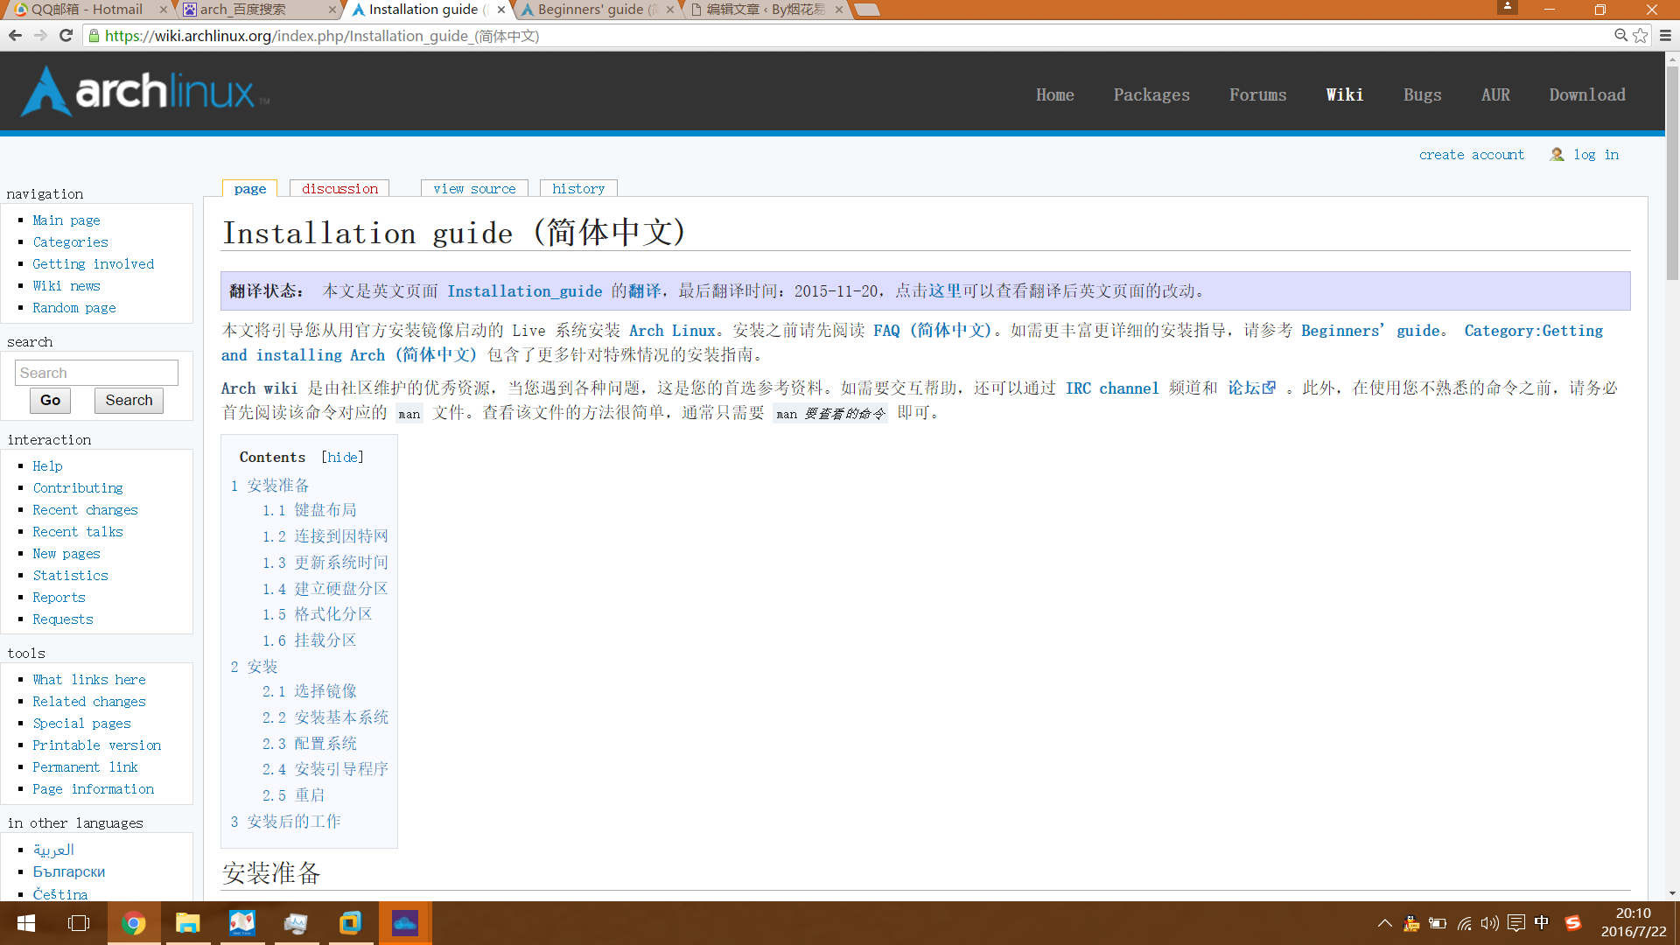Click the Permanent link tool
1680x945 pixels.
coord(85,767)
